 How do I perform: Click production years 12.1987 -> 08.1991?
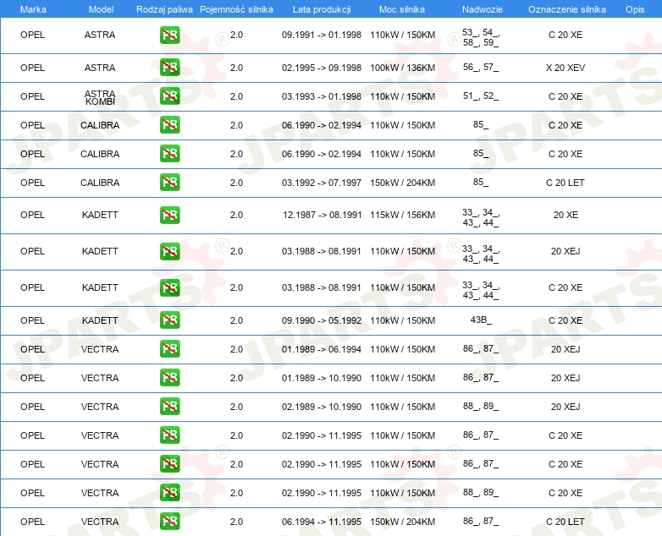coord(323,215)
